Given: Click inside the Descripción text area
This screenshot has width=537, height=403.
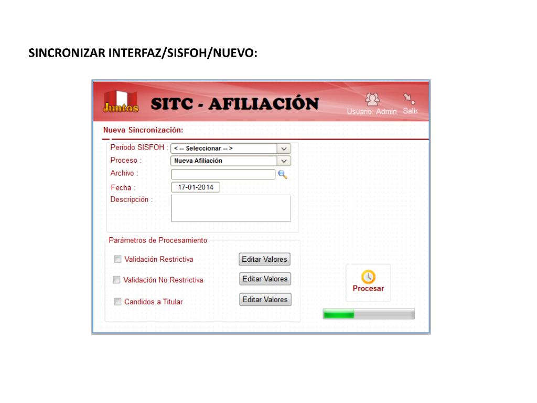Looking at the screenshot, I should point(231,208).
